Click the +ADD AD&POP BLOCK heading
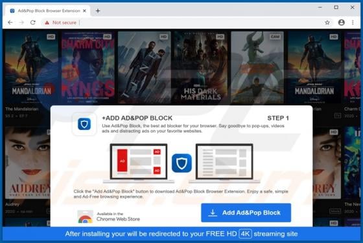Screen dimensions: 363x243 [137, 118]
